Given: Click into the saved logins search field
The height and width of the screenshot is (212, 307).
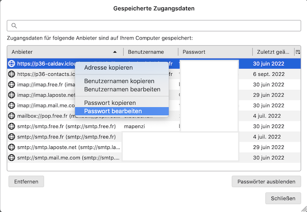Looking at the screenshot, I should click(x=154, y=25).
